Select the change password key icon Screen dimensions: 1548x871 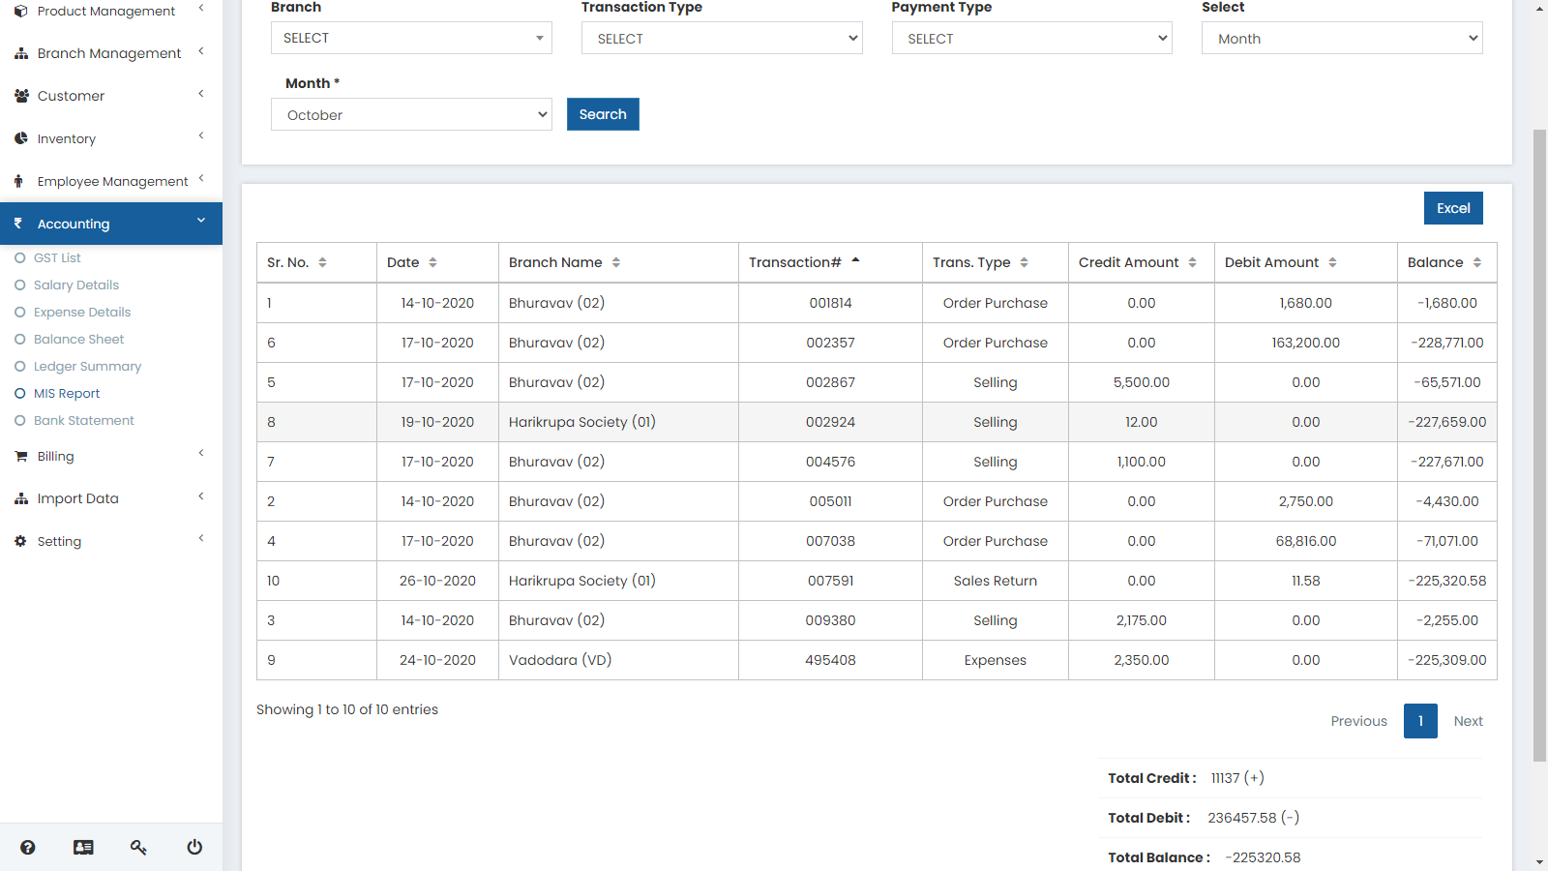point(138,847)
